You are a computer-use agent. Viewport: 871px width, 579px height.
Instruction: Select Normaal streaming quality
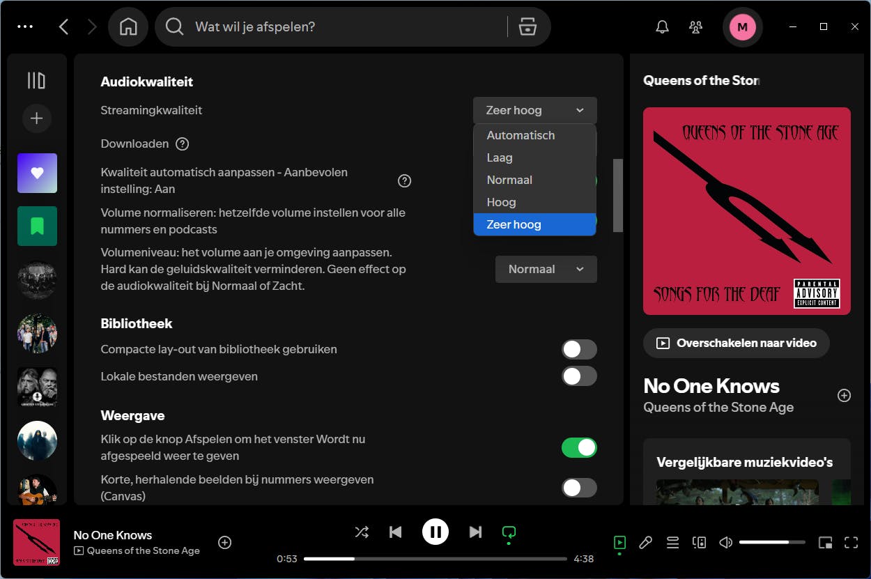[x=509, y=180]
